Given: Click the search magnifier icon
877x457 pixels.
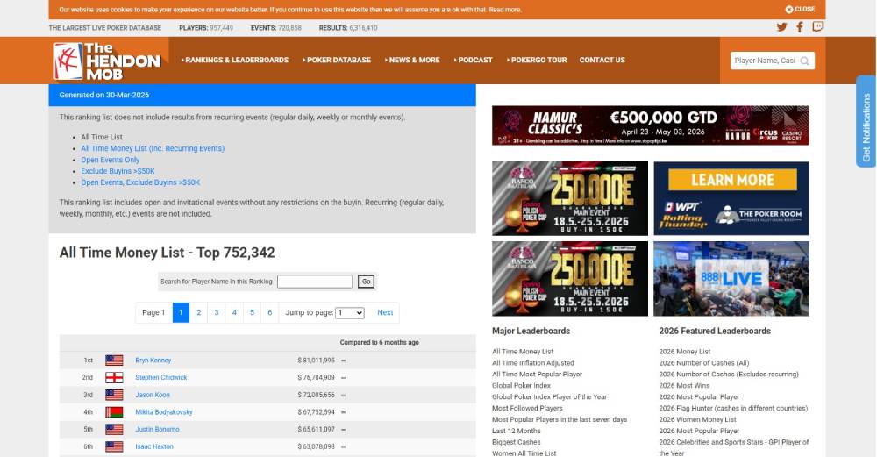Looking at the screenshot, I should [x=804, y=61].
